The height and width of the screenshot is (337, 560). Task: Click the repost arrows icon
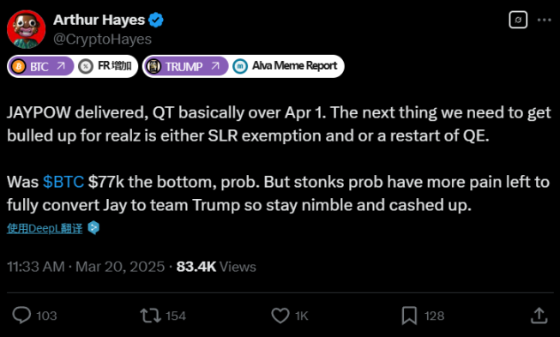[150, 316]
